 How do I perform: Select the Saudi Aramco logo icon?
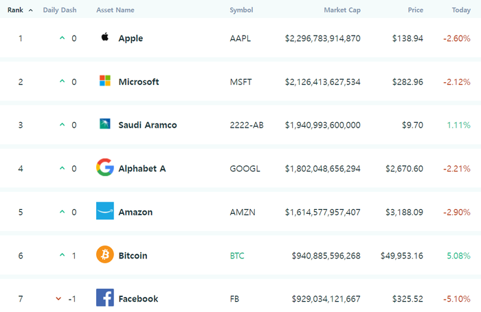pos(105,124)
